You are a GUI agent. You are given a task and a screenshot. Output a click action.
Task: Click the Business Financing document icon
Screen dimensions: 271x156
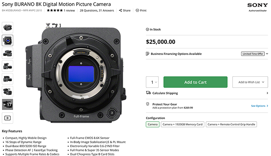coord(148,54)
